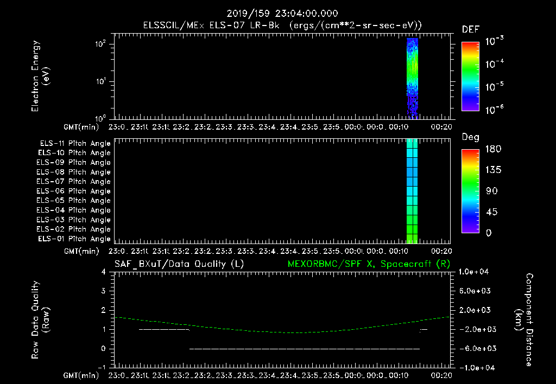This screenshot has height=384, width=556.
Task: Click the 6.0e+03 distance tick label
Action: (x=475, y=291)
